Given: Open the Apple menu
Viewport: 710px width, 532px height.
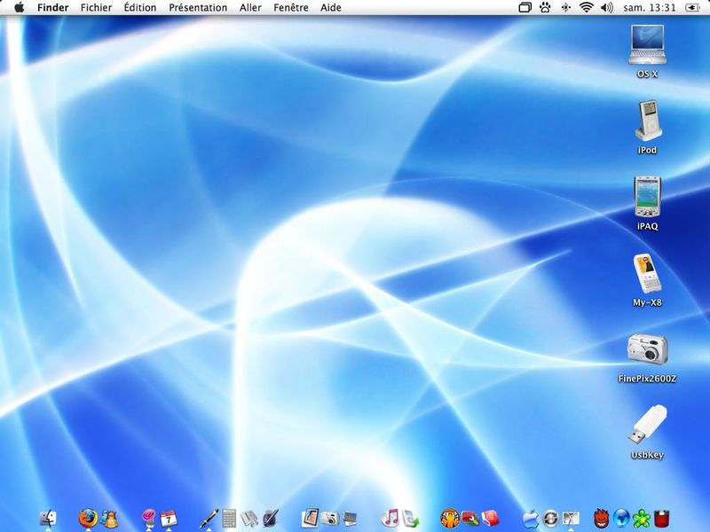Looking at the screenshot, I should coord(20,8).
